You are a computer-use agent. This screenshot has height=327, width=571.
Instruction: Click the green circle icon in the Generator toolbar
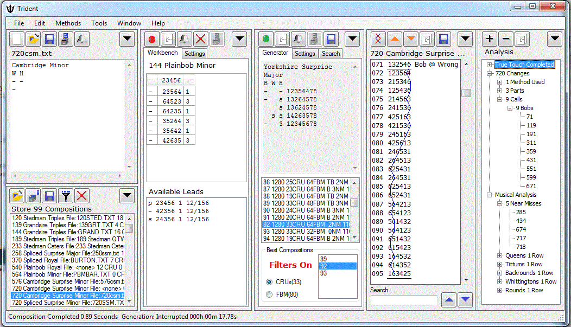[x=266, y=39]
